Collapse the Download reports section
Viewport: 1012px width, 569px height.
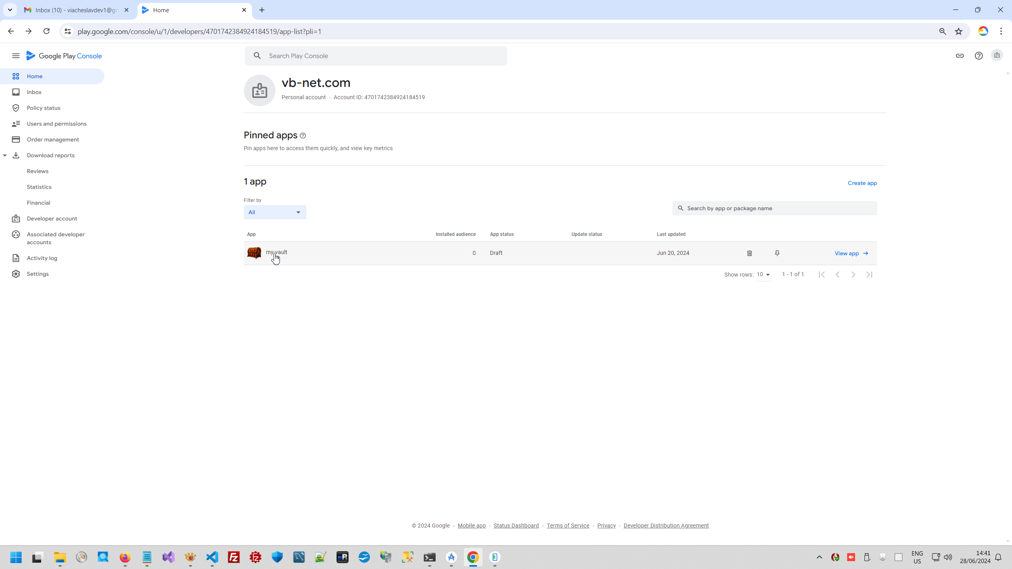pos(5,155)
